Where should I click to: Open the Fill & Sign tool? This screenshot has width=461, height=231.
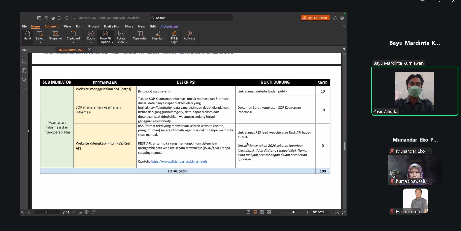pyautogui.click(x=174, y=37)
